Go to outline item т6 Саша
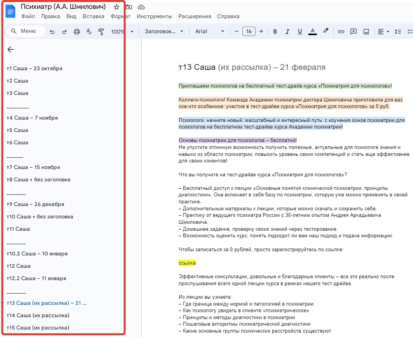This screenshot has height=338, width=413. 17,143
